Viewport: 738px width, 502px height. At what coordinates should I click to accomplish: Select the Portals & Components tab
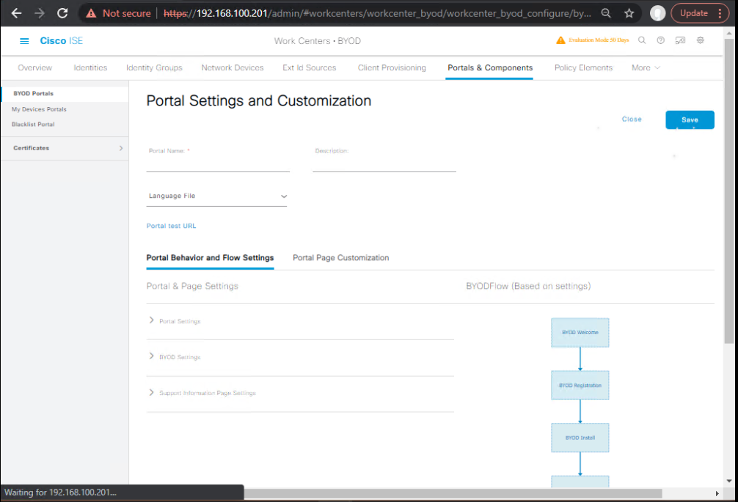pyautogui.click(x=490, y=67)
